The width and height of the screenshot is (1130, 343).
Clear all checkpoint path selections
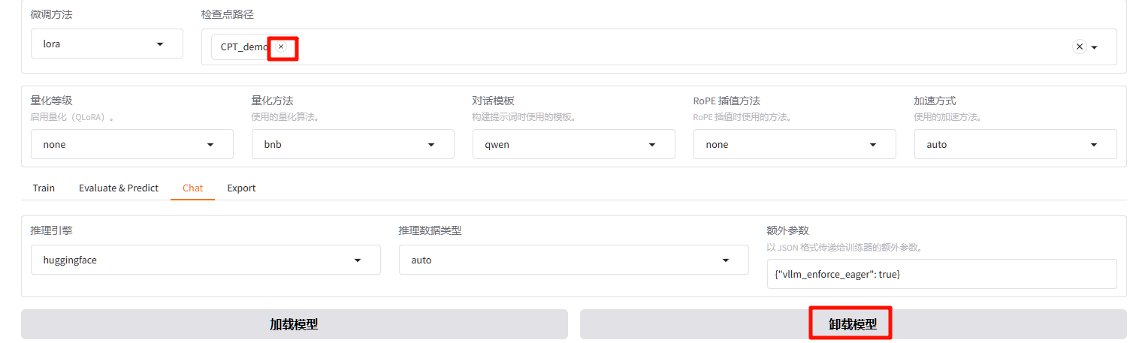click(x=1080, y=47)
